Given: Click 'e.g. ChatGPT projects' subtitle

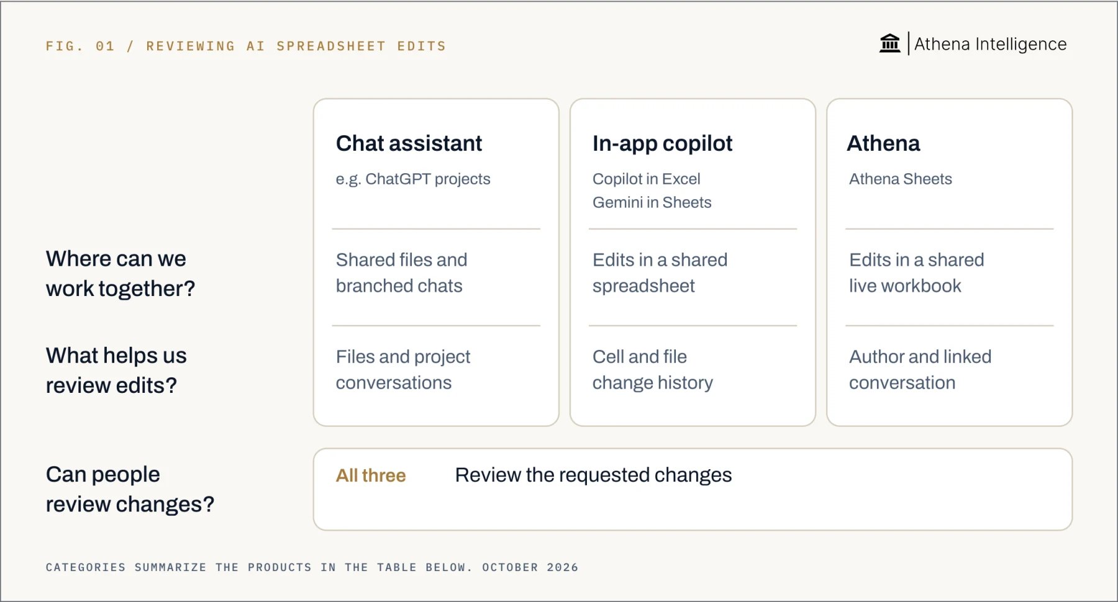Looking at the screenshot, I should pos(413,179).
